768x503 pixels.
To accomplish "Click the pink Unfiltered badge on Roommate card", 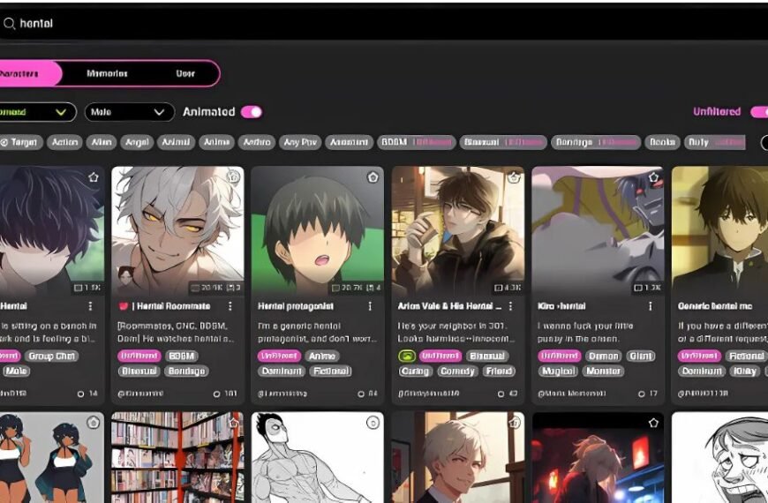I will [x=139, y=356].
